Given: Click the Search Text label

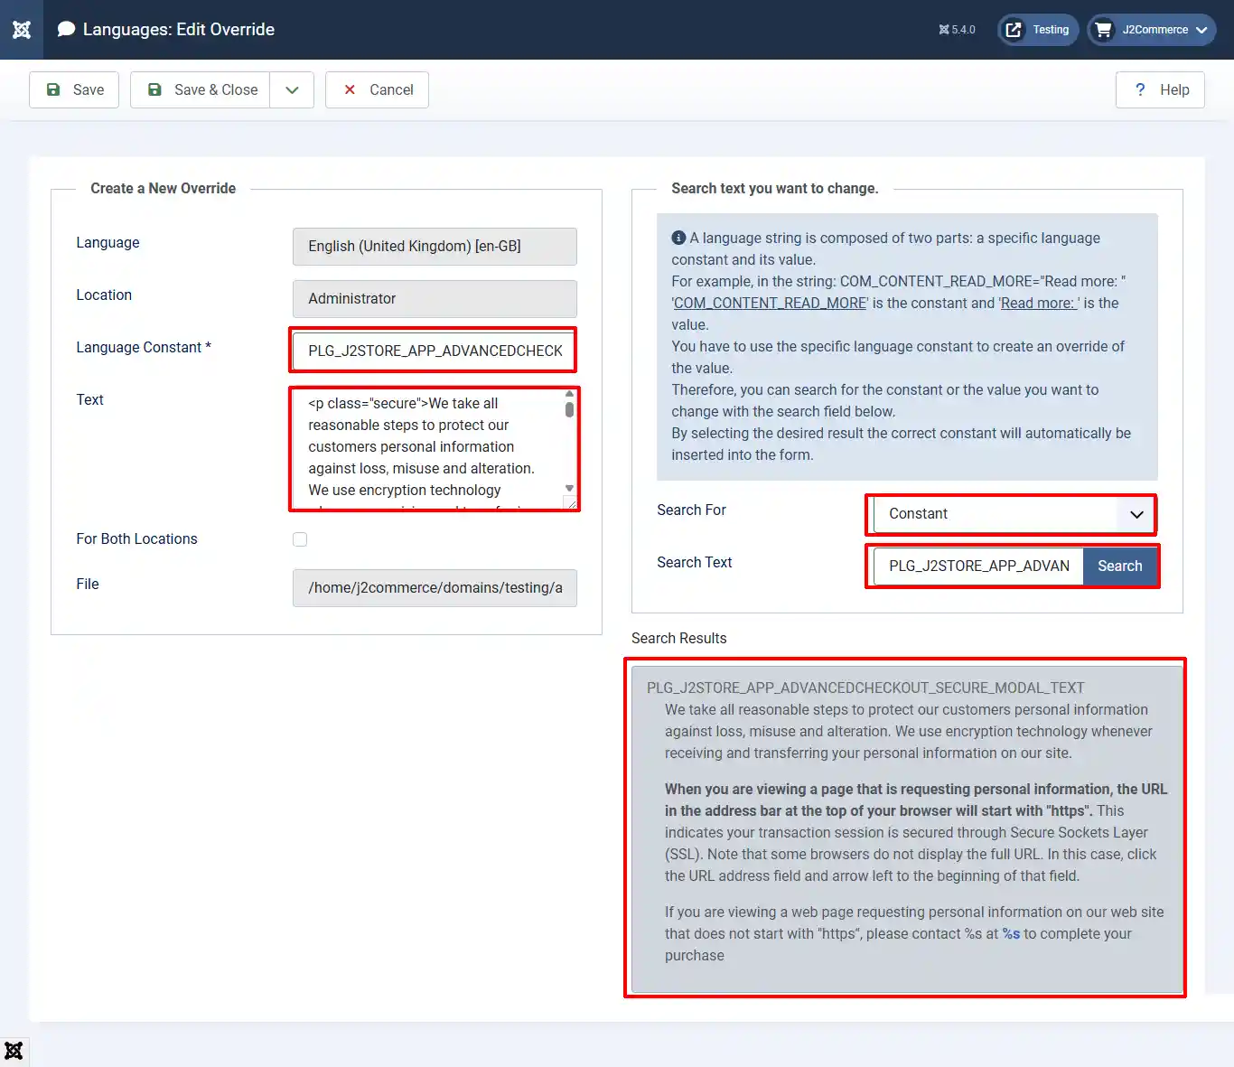Looking at the screenshot, I should point(694,562).
